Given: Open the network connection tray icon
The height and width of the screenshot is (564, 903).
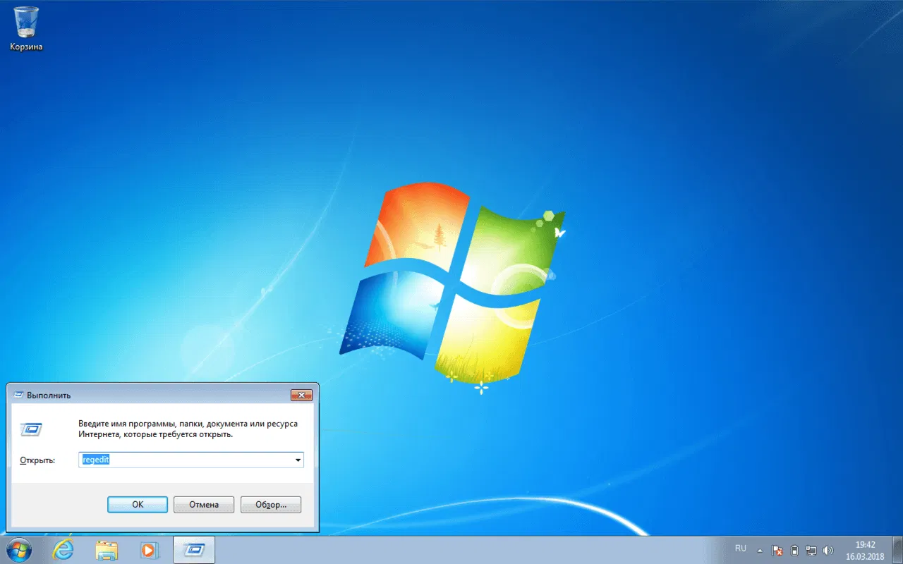Looking at the screenshot, I should 811,550.
